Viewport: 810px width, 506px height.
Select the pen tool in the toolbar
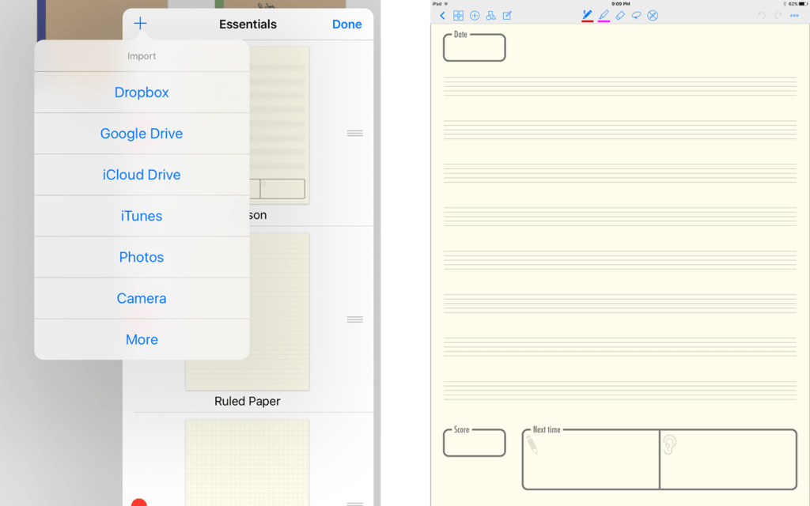(586, 14)
